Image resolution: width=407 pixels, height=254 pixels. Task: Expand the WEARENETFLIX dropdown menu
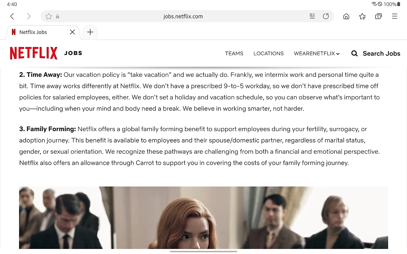coord(317,53)
